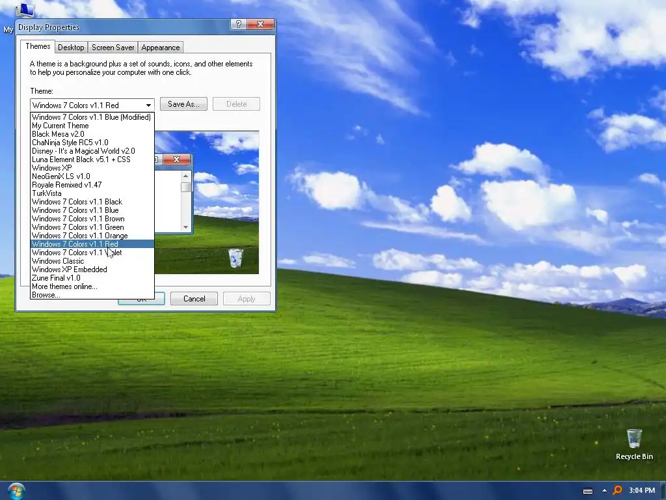Switch to the Themes tab
The height and width of the screenshot is (500, 666).
tap(38, 46)
